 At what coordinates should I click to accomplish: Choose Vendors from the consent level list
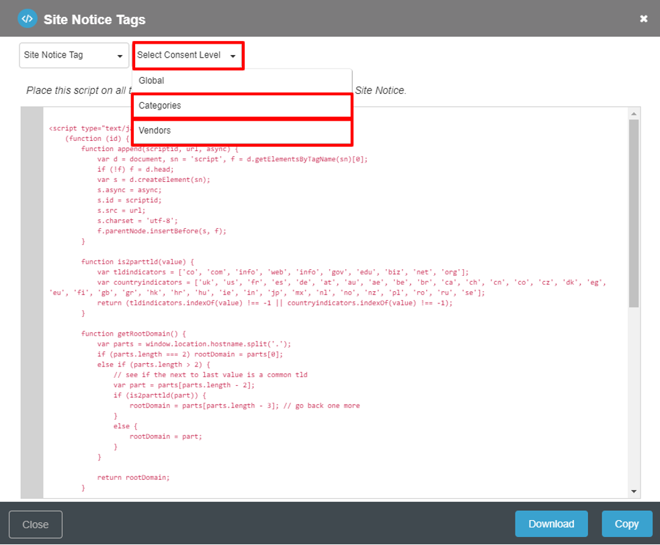pos(242,131)
